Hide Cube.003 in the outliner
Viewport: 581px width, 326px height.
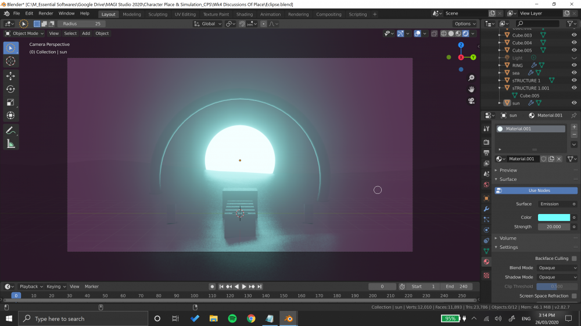574,35
